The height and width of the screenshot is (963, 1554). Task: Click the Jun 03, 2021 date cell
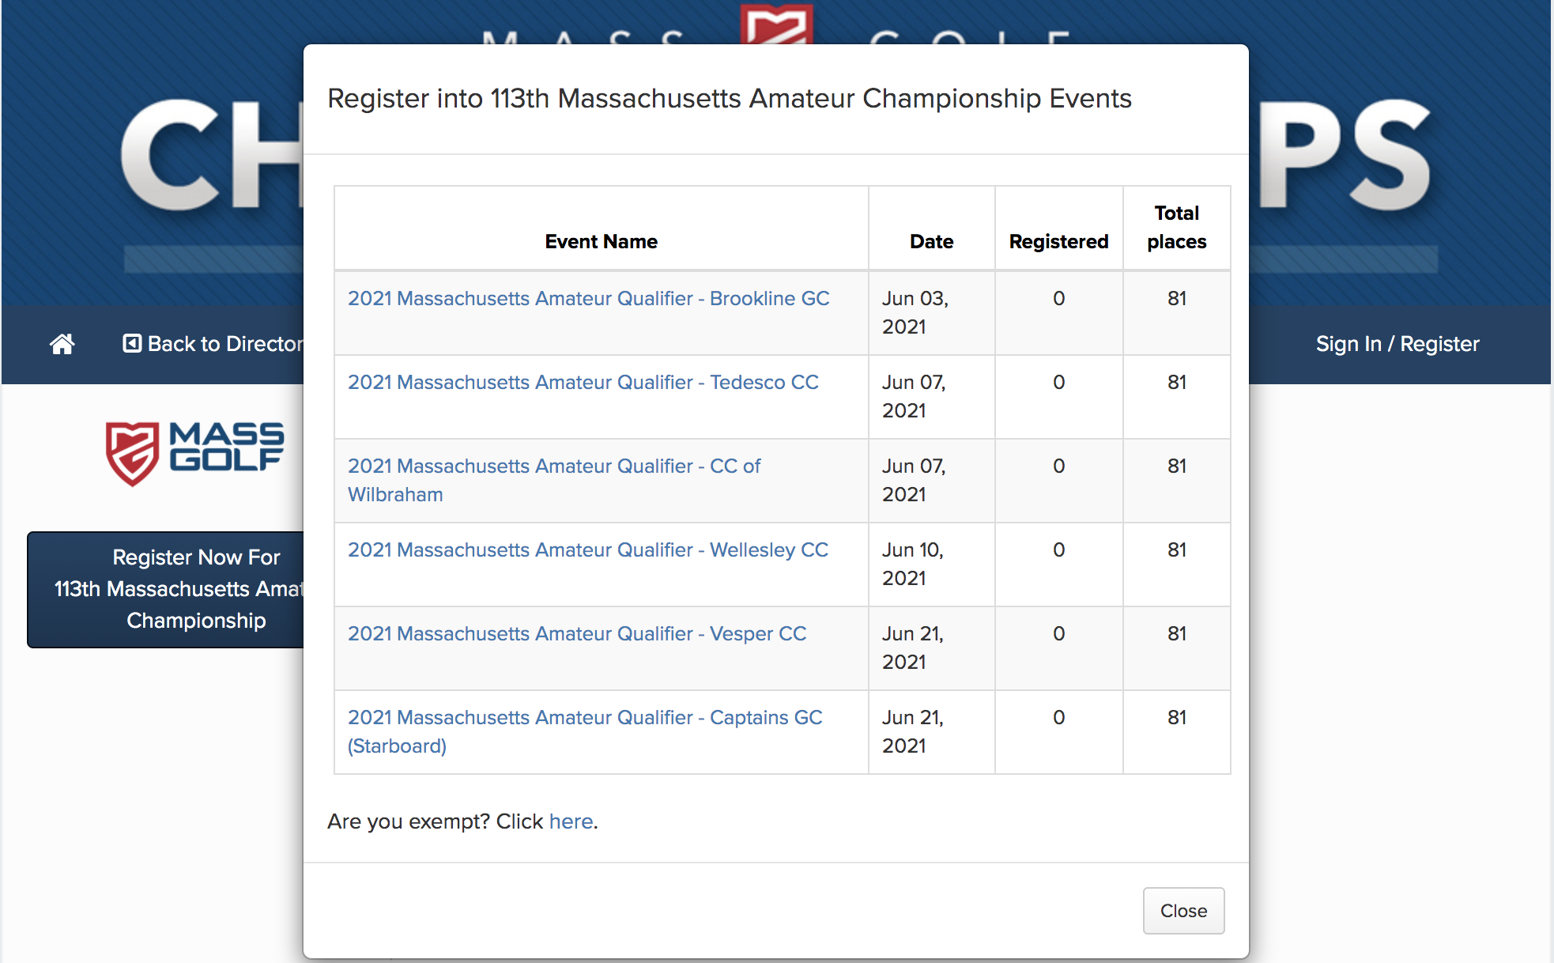(x=915, y=312)
